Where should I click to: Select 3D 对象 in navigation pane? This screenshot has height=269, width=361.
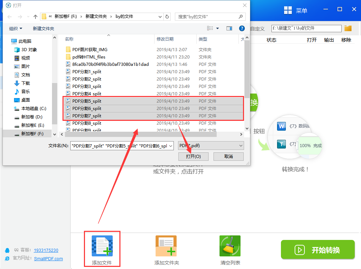pos(25,50)
